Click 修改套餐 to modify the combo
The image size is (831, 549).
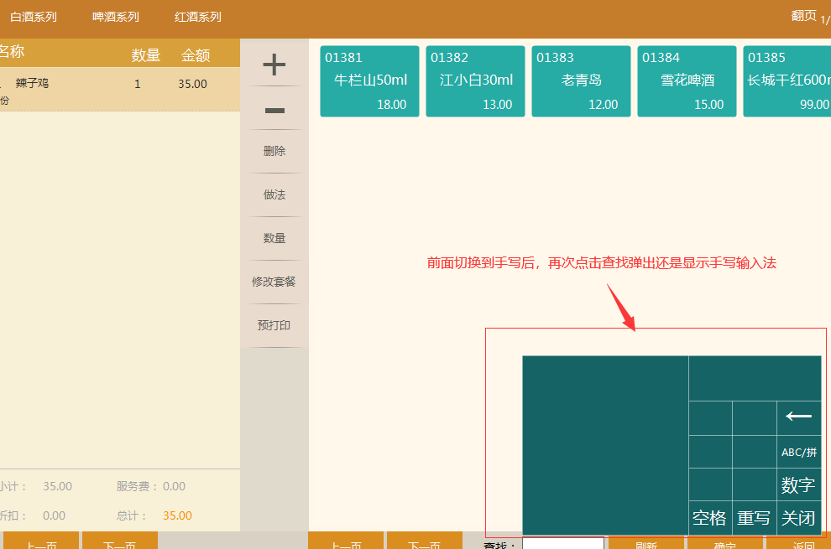[x=274, y=281]
